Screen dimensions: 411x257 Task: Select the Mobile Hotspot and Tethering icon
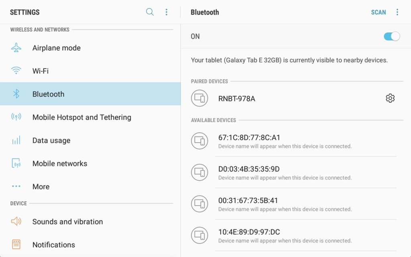pos(16,117)
